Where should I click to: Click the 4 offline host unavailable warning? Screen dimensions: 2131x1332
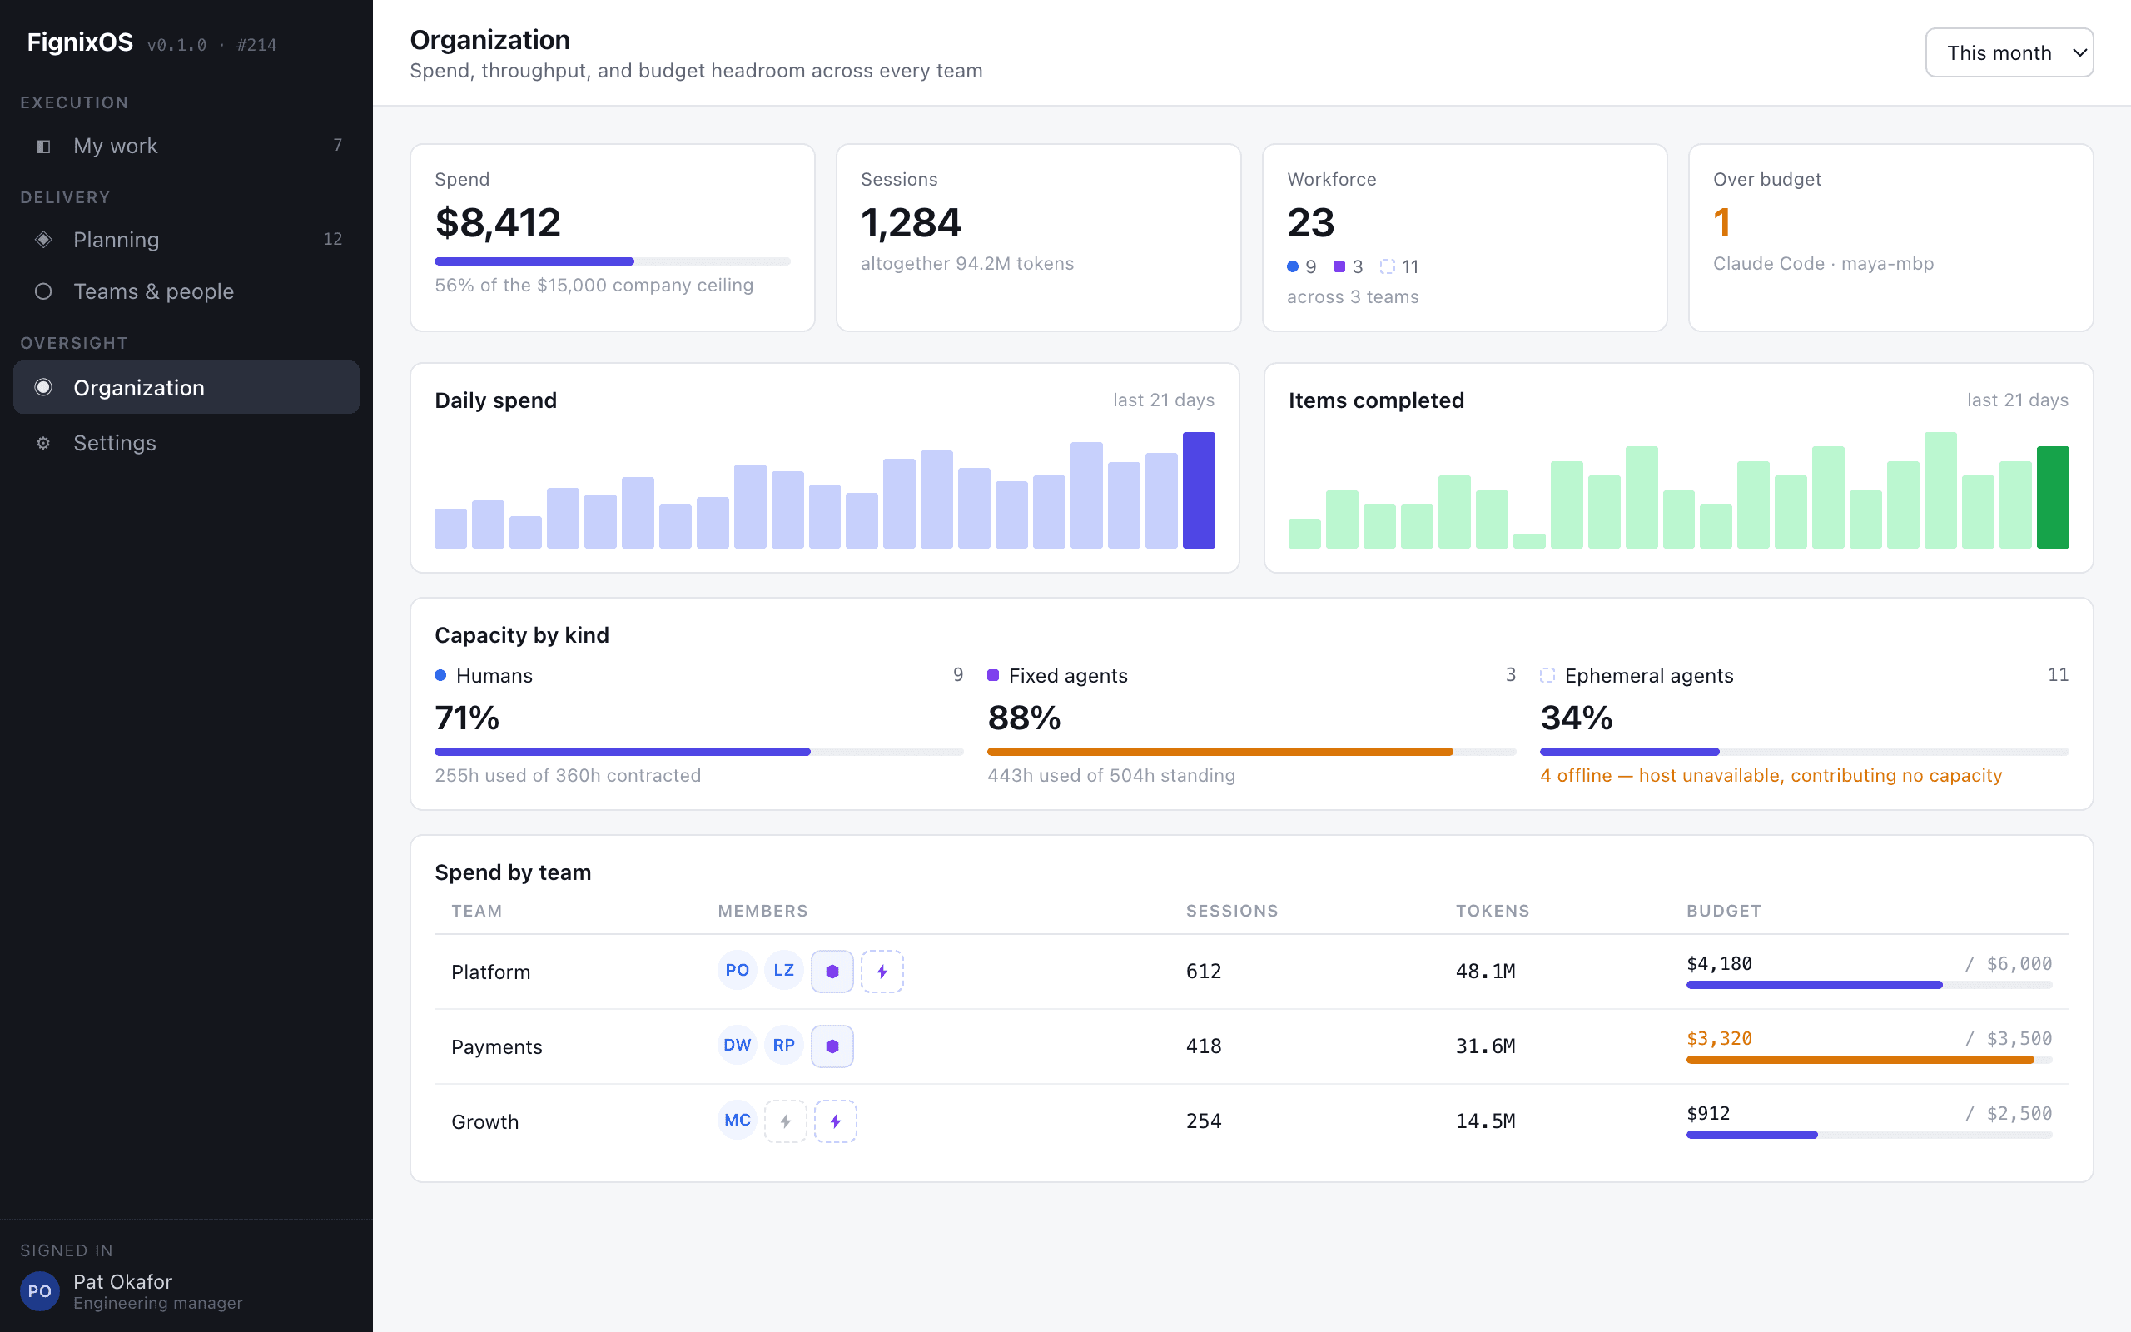pyautogui.click(x=1771, y=775)
